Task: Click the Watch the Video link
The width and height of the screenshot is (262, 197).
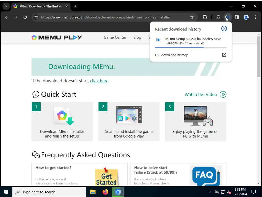Action: point(201,94)
